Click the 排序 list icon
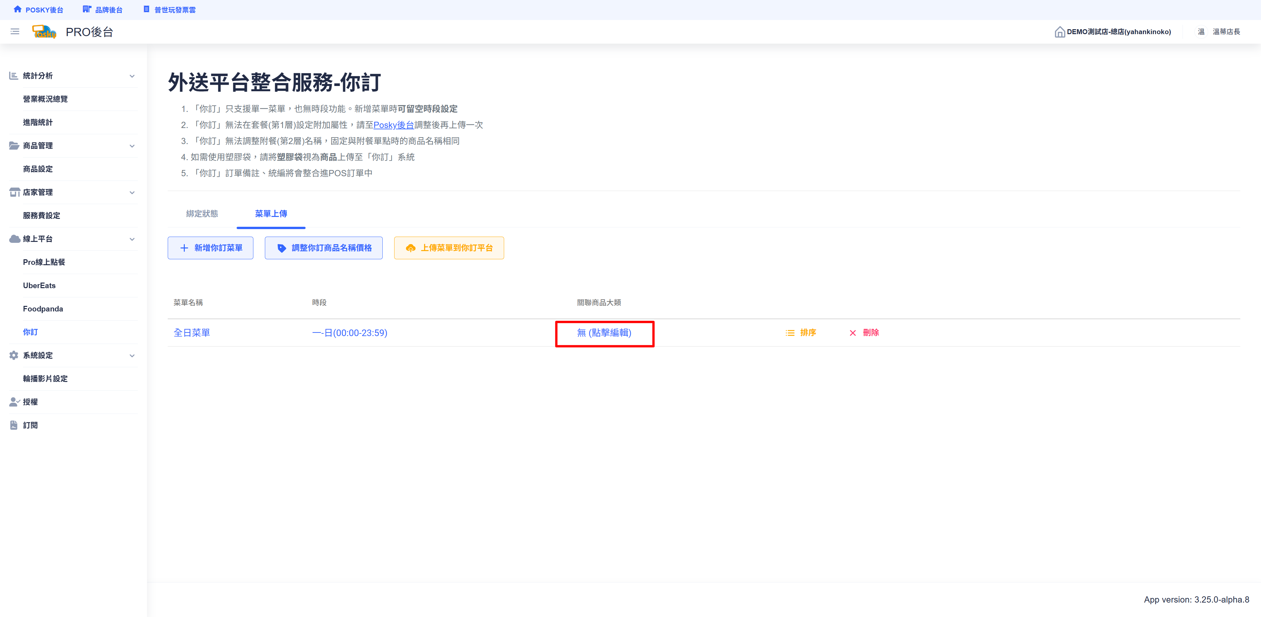 [x=790, y=333]
